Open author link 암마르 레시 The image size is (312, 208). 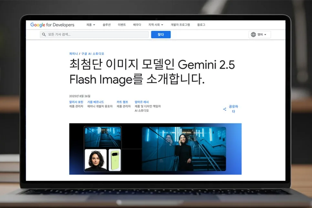pos(142,102)
